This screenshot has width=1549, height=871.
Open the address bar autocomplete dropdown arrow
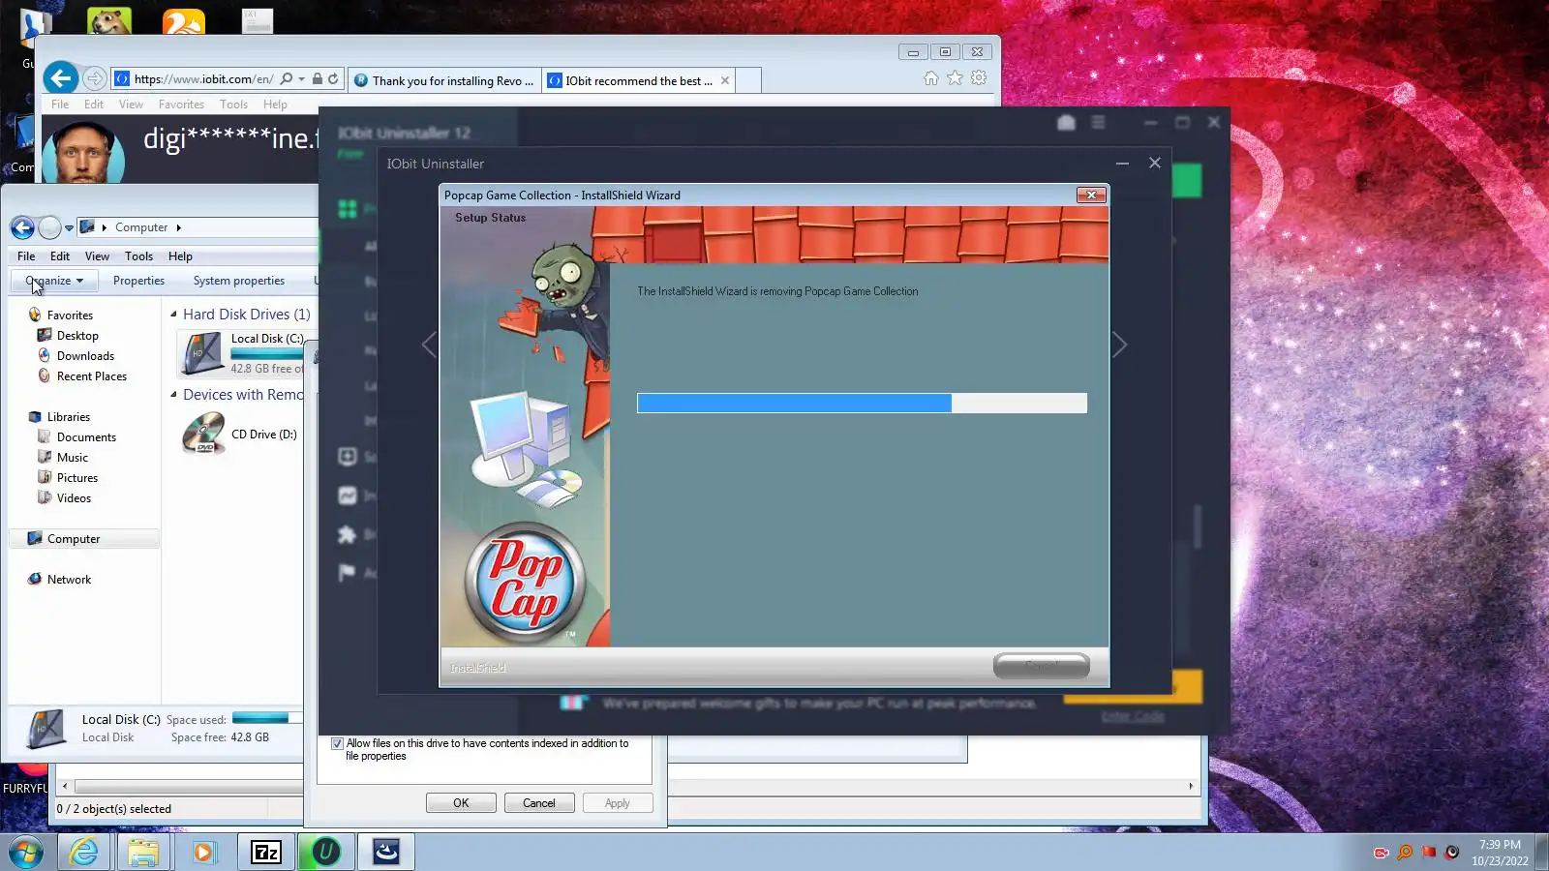[x=302, y=79]
